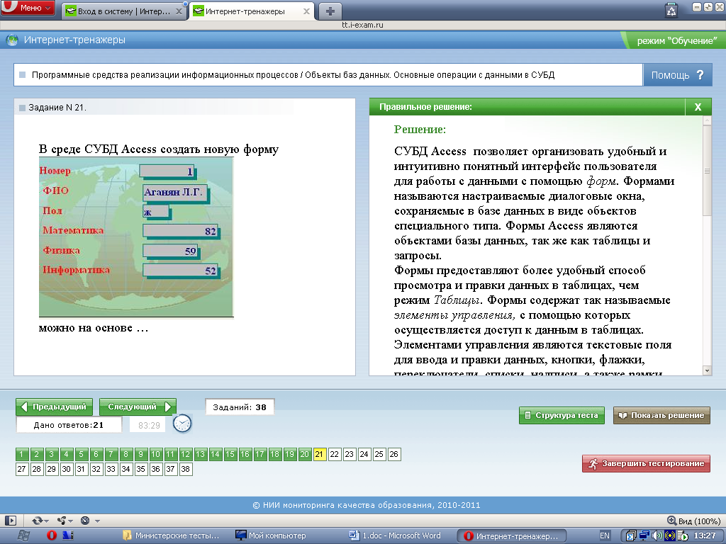Click the 13:27 system clock

pyautogui.click(x=705, y=535)
